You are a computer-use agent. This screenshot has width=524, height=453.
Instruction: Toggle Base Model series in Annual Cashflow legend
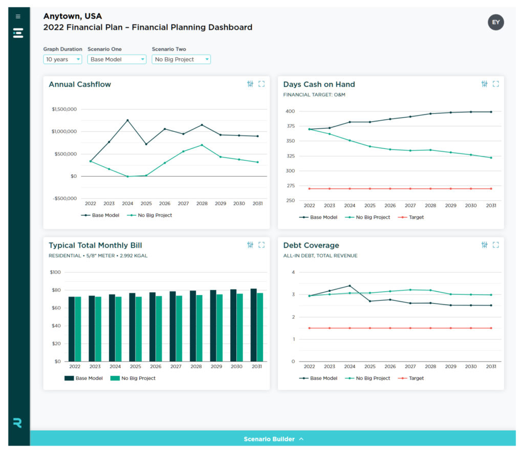point(100,215)
